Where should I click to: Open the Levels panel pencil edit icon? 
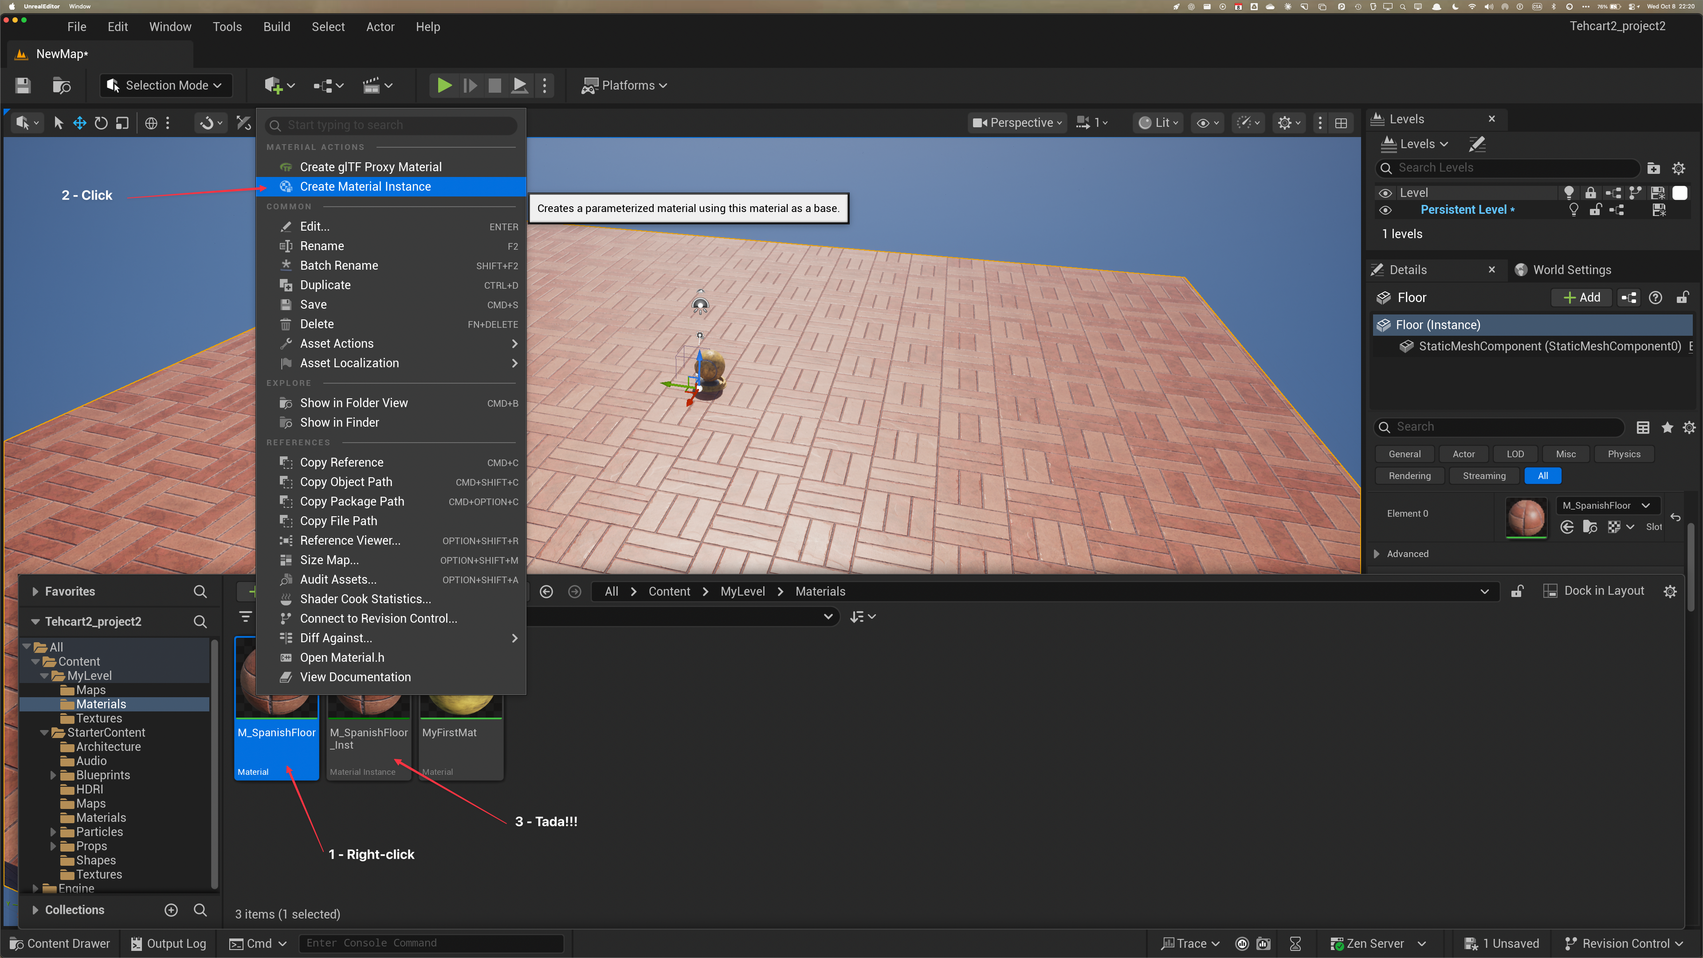click(x=1477, y=143)
